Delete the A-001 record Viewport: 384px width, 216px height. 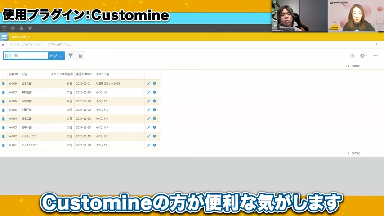point(155,145)
